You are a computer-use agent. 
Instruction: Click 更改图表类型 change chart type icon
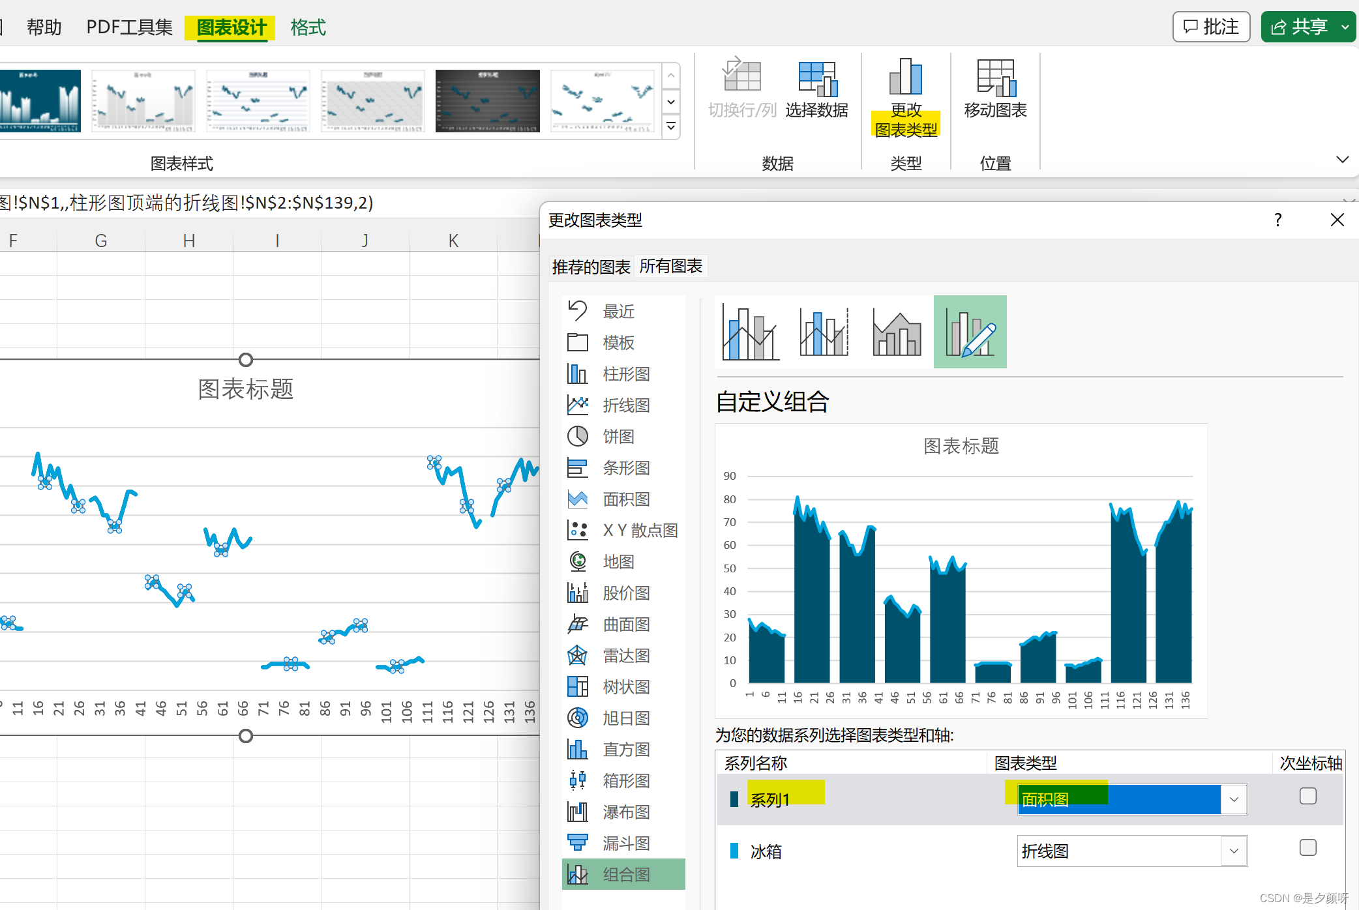coord(906,98)
